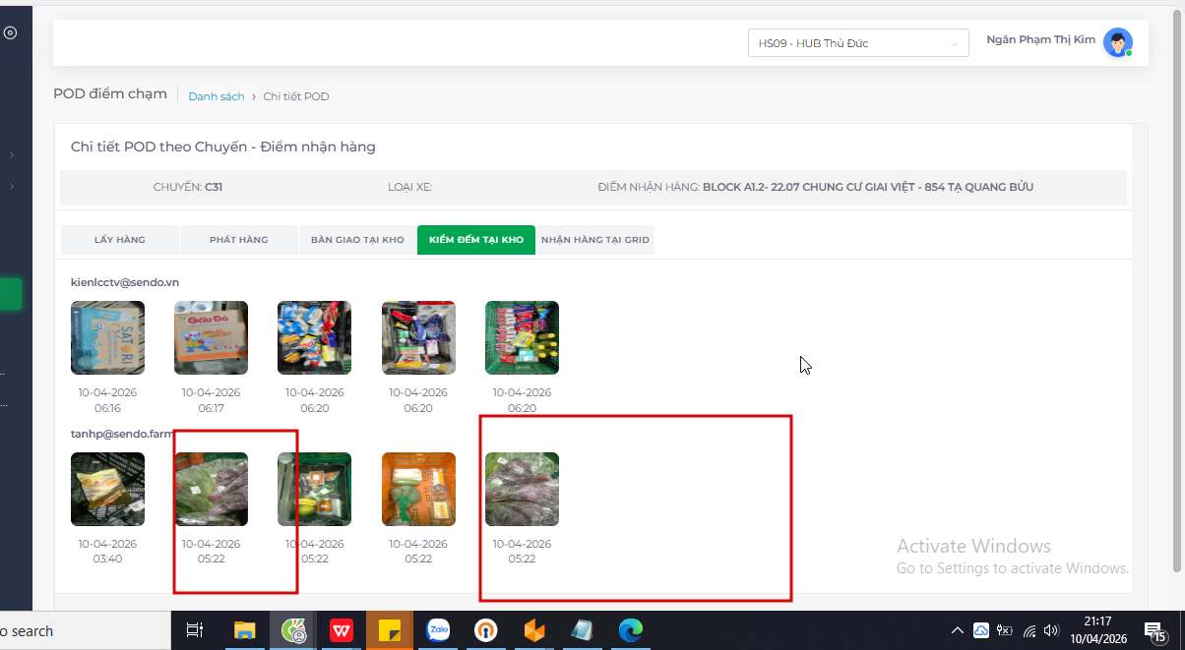
Task: Open Task View on taskbar
Action: pyautogui.click(x=195, y=630)
